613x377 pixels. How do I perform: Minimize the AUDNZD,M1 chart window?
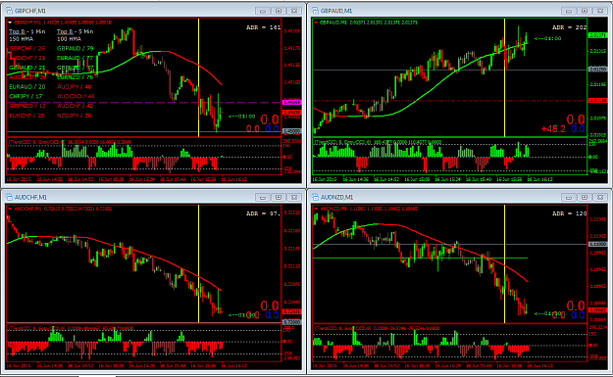[x=569, y=198]
